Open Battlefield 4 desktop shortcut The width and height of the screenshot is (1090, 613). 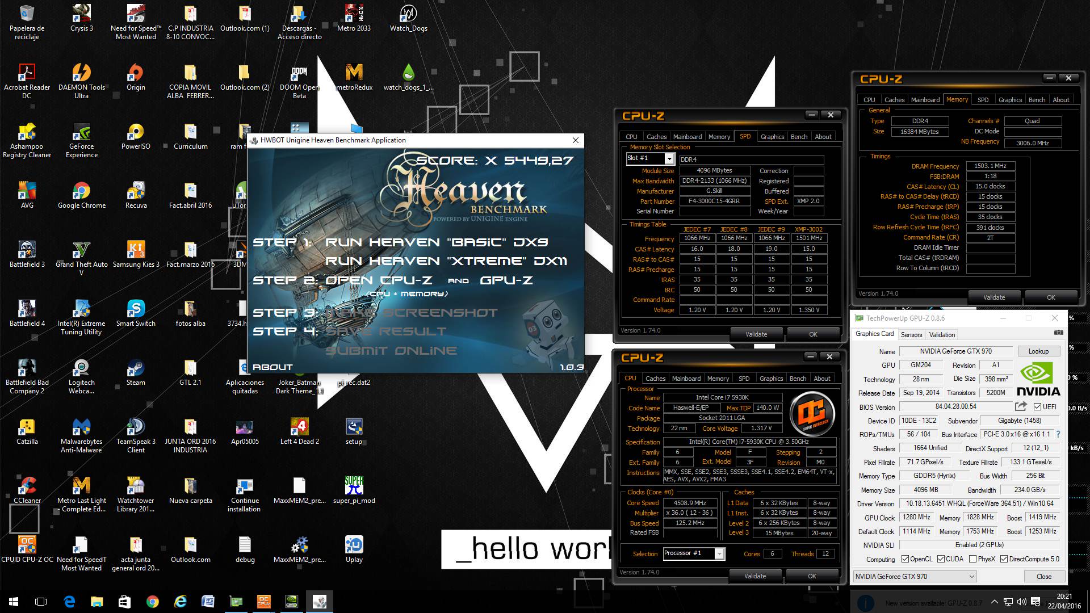(27, 313)
